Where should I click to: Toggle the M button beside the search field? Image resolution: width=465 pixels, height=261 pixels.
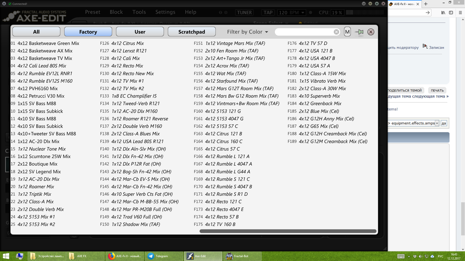347,32
